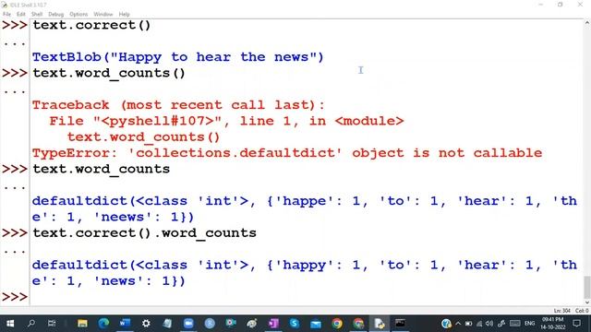Open Task View on the taskbar

coord(52,324)
